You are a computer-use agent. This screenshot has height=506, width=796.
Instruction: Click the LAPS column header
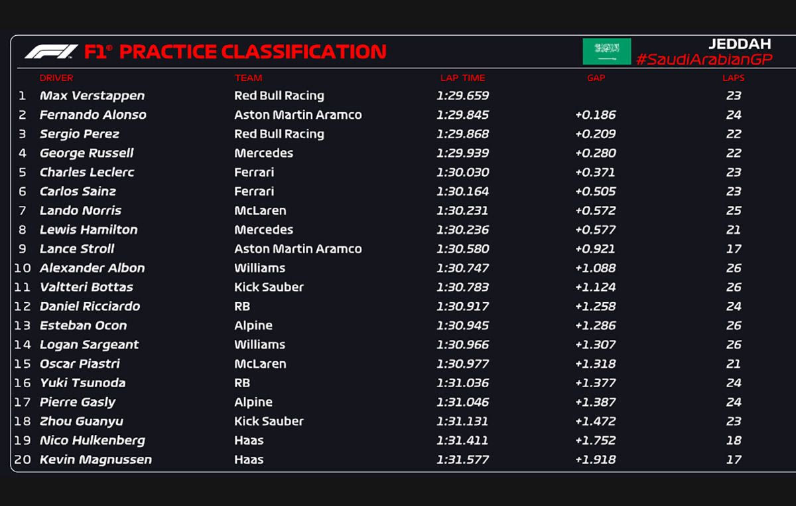tap(733, 78)
